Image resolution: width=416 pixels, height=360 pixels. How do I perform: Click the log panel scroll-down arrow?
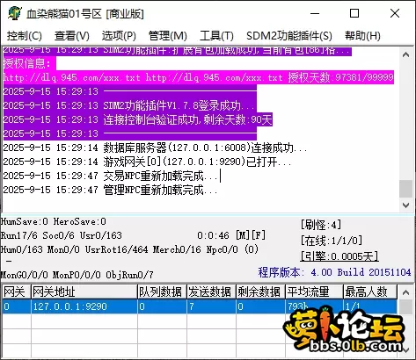(406, 205)
